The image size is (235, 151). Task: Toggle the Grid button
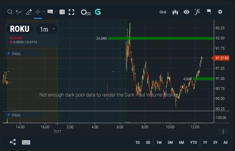tap(163, 12)
